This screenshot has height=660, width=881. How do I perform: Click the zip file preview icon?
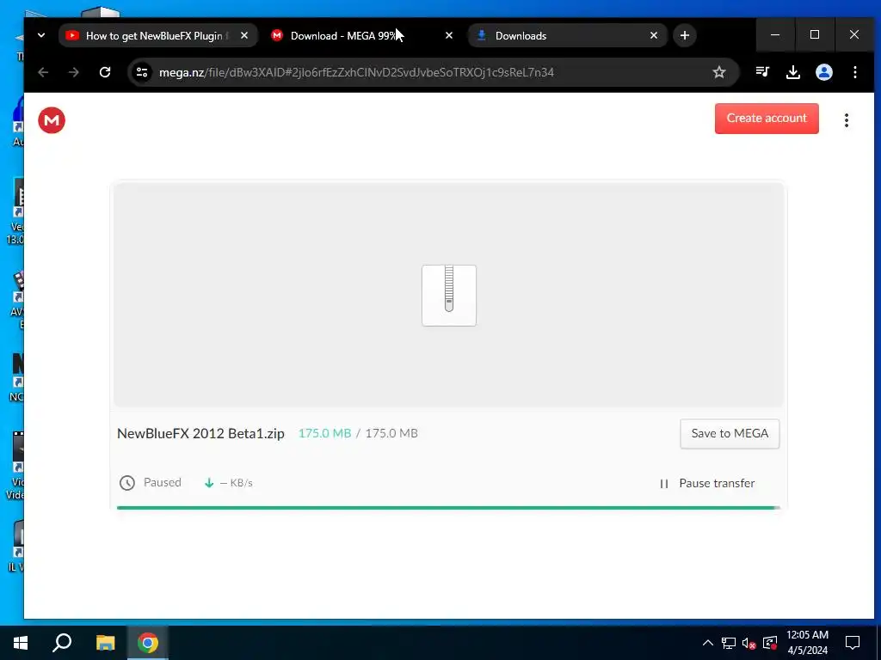tap(449, 296)
